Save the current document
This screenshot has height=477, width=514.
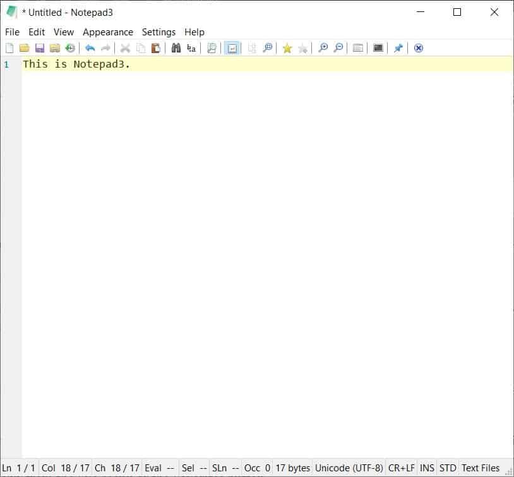[x=40, y=48]
